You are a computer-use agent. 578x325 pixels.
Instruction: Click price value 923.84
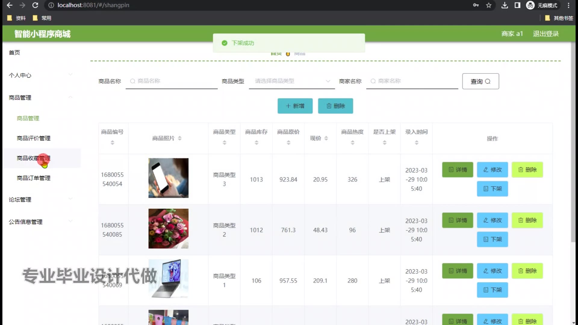click(x=288, y=180)
